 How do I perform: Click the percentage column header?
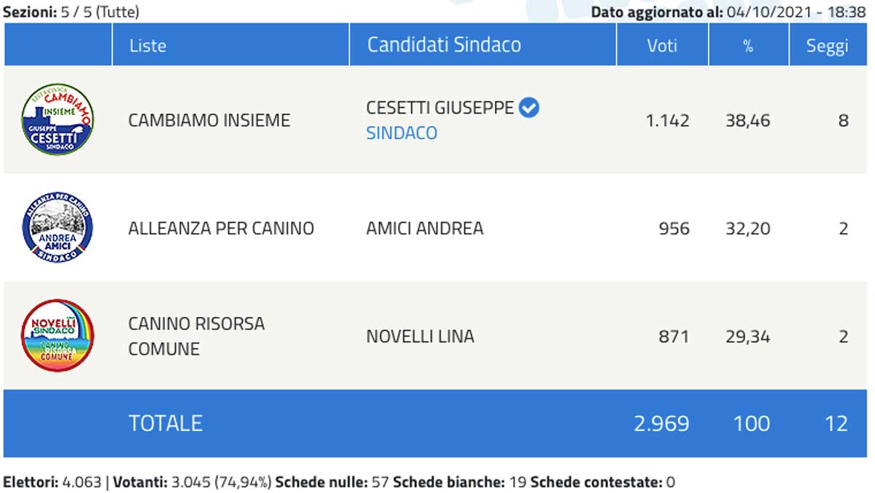[x=747, y=45]
